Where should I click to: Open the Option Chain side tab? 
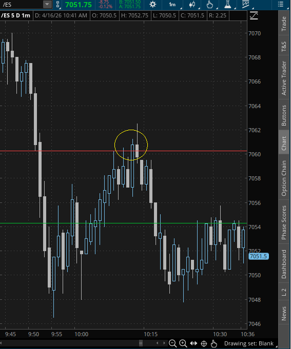pos(284,178)
